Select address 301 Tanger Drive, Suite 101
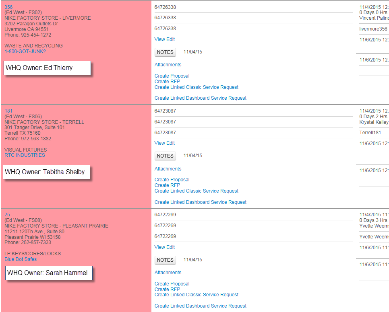This screenshot has height=312, width=389. coord(35,127)
